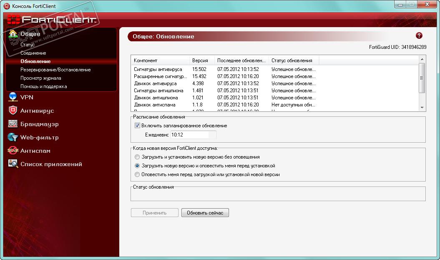This screenshot has height=260, width=440.
Task: Select the Сигнатуры антишпиона row
Action: click(224, 91)
